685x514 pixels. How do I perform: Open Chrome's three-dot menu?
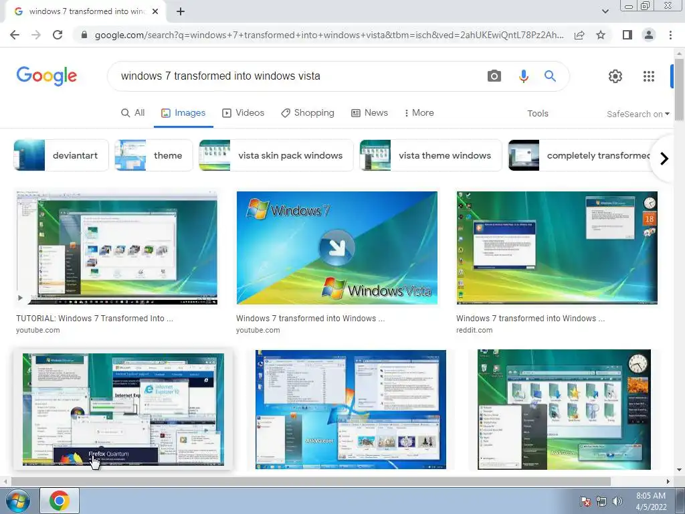(670, 35)
